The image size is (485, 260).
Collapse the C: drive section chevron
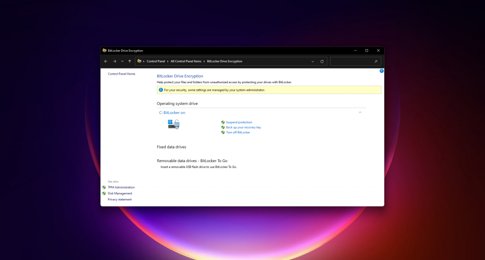[360, 113]
